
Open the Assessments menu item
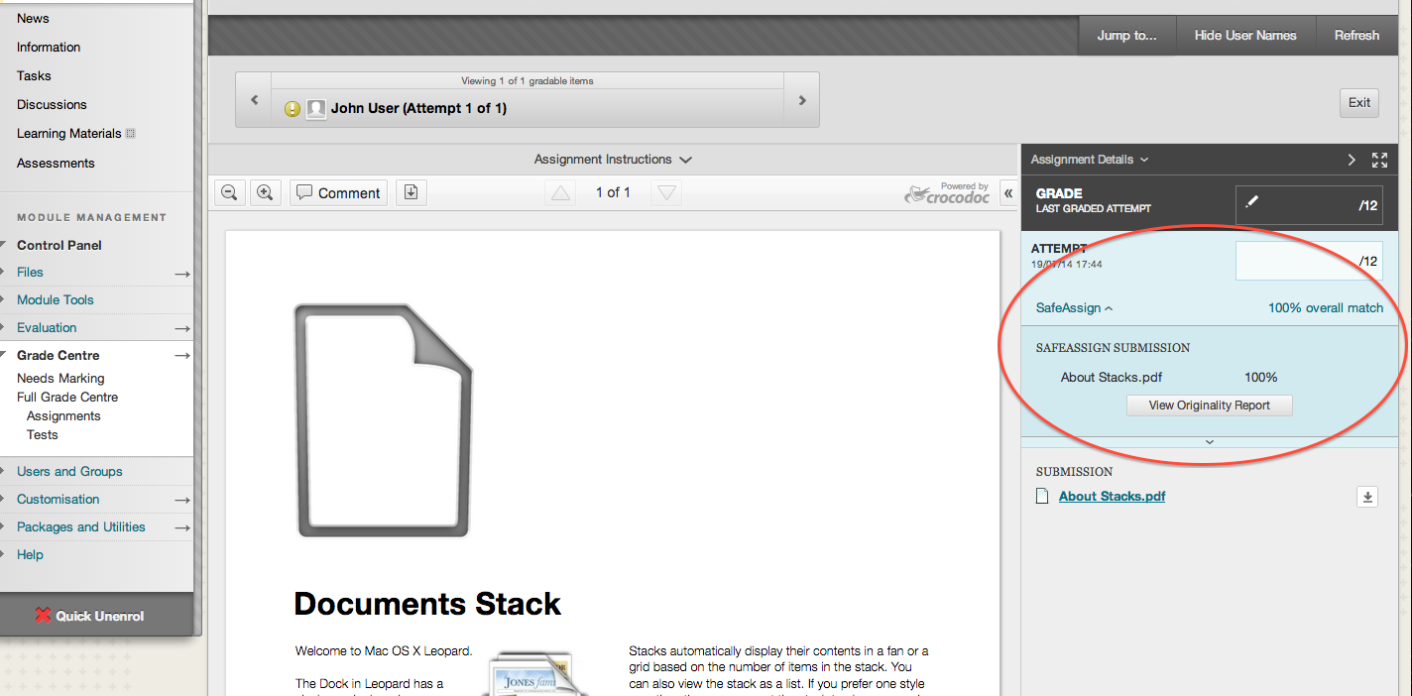coord(56,163)
